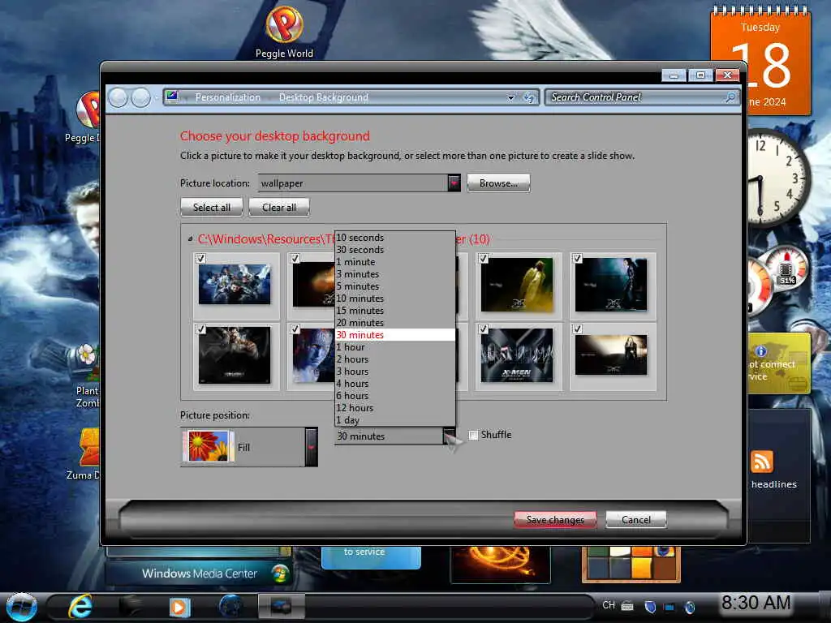Uncheck the Wolverine dark wallpaper checkbox
This screenshot has height=623, width=831.
click(x=200, y=329)
